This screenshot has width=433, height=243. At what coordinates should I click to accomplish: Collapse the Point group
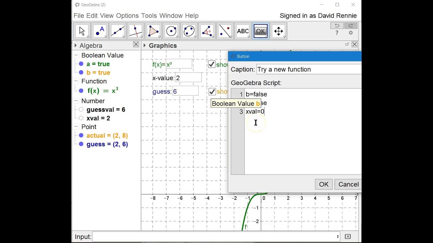[x=76, y=127]
